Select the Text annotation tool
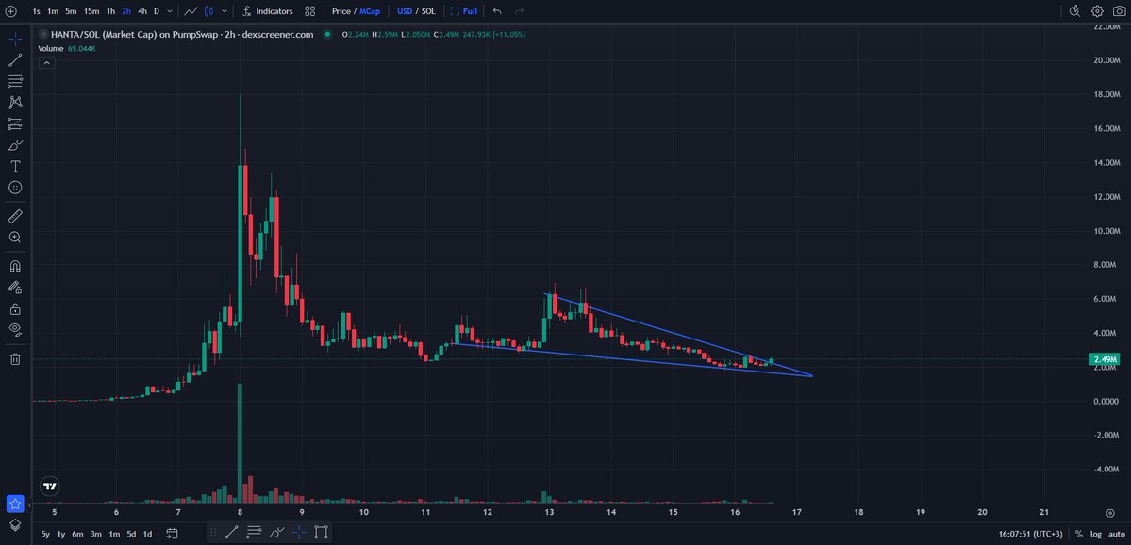This screenshot has height=545, width=1131. pyautogui.click(x=15, y=166)
